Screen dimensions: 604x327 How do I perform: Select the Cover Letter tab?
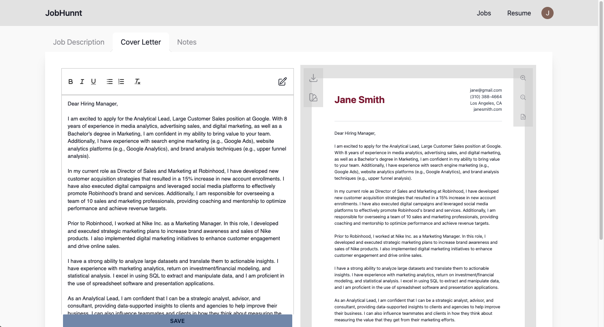(x=141, y=42)
